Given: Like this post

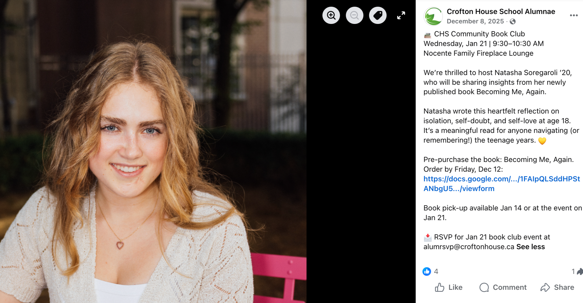Looking at the screenshot, I should 449,287.
